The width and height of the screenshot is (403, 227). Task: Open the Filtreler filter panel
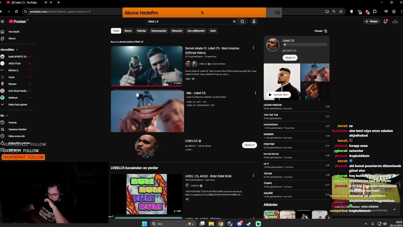(321, 31)
